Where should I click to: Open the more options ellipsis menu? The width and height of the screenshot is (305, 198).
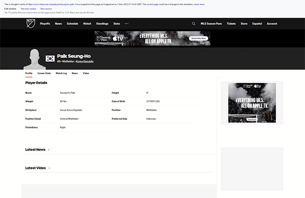(127, 23)
